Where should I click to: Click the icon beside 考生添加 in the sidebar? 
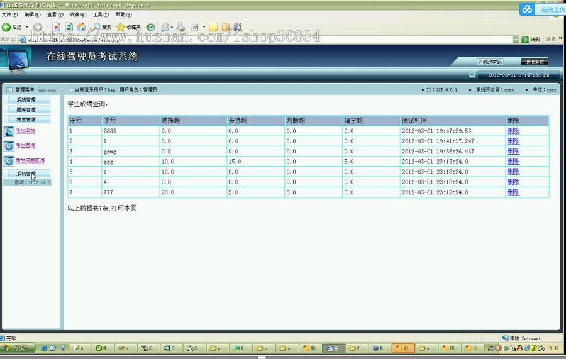coord(9,131)
